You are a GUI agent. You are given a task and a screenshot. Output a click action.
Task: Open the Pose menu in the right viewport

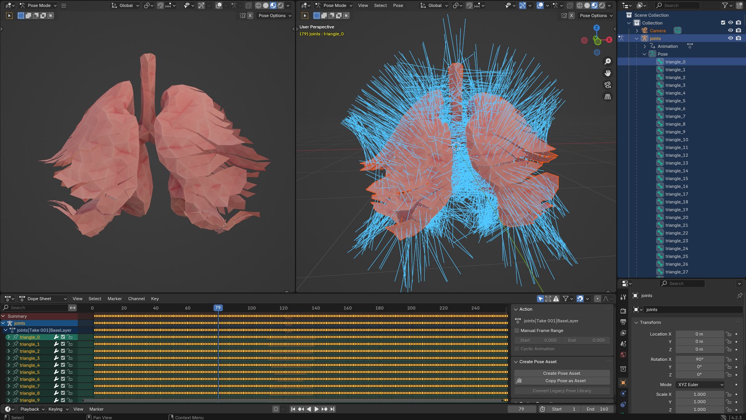tap(398, 5)
